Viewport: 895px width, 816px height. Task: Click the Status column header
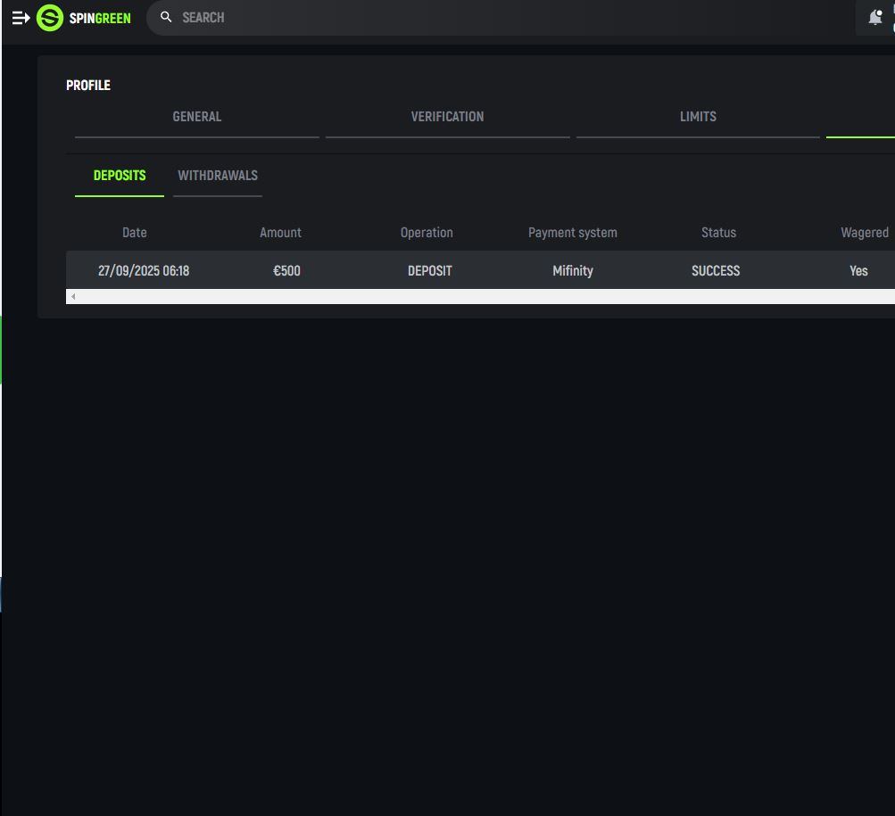coord(718,233)
